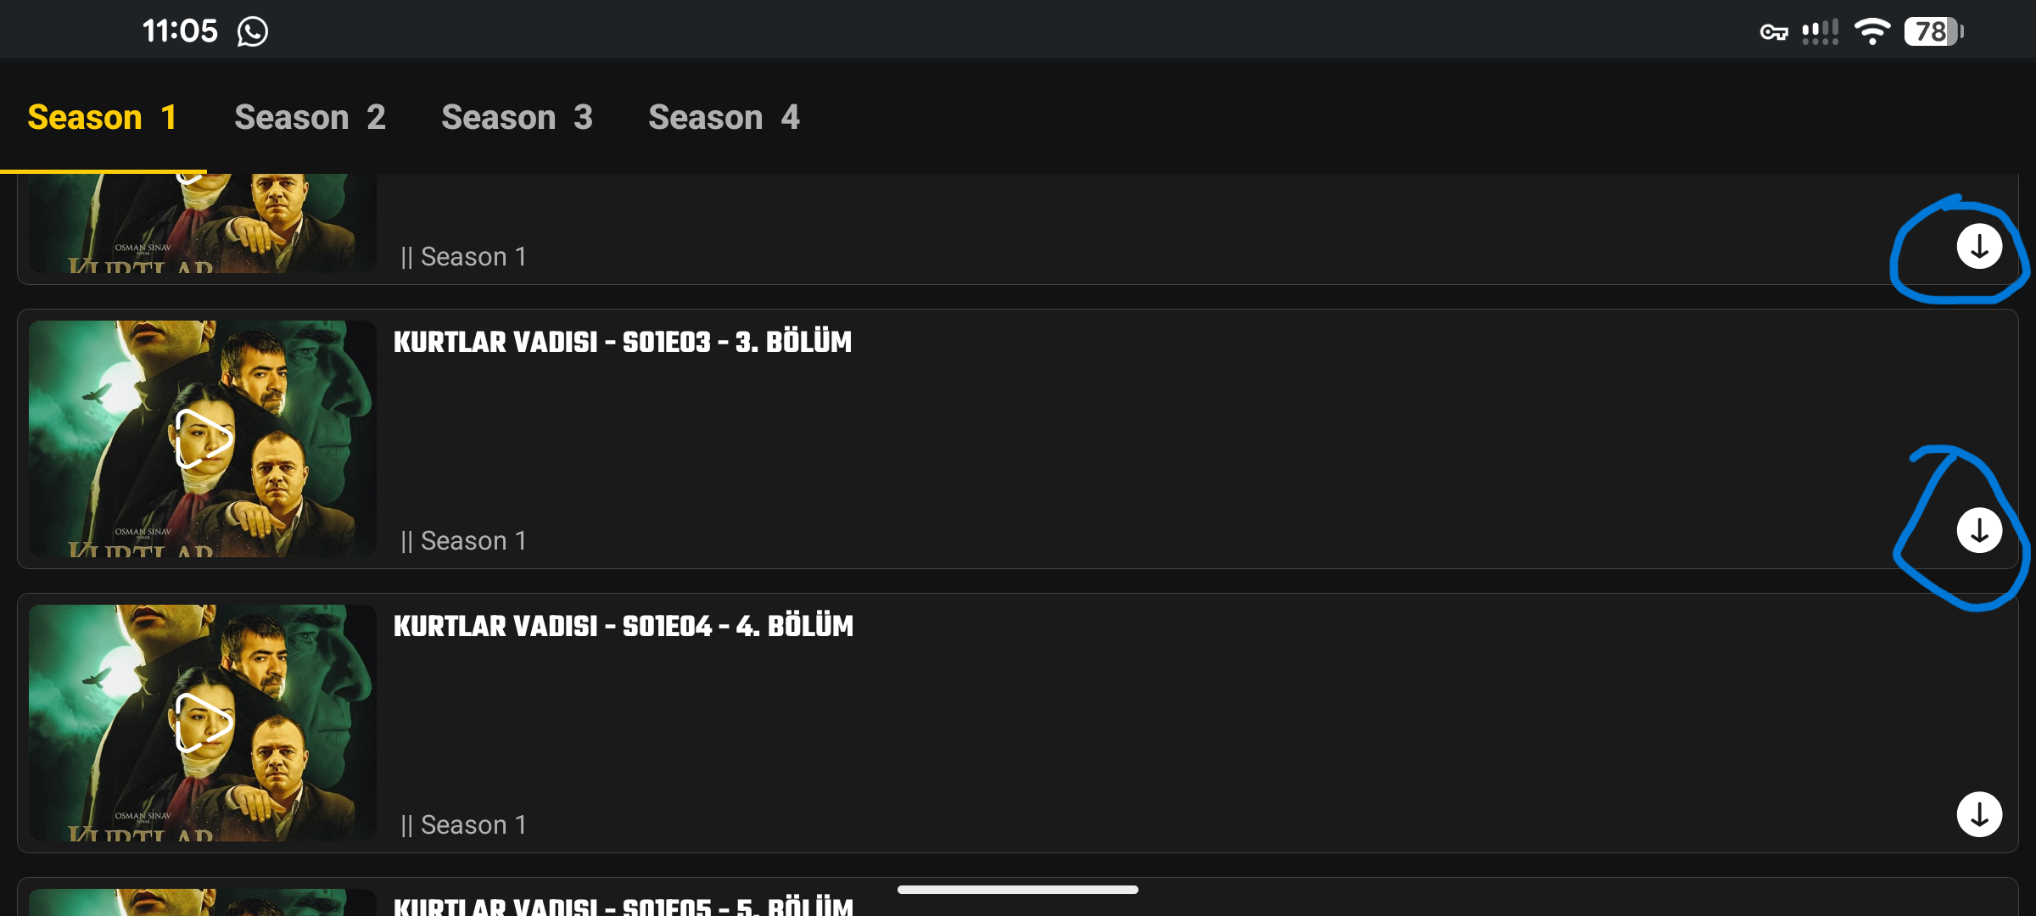Play the S01E04 episode thumbnail
2036x916 pixels.
(204, 723)
